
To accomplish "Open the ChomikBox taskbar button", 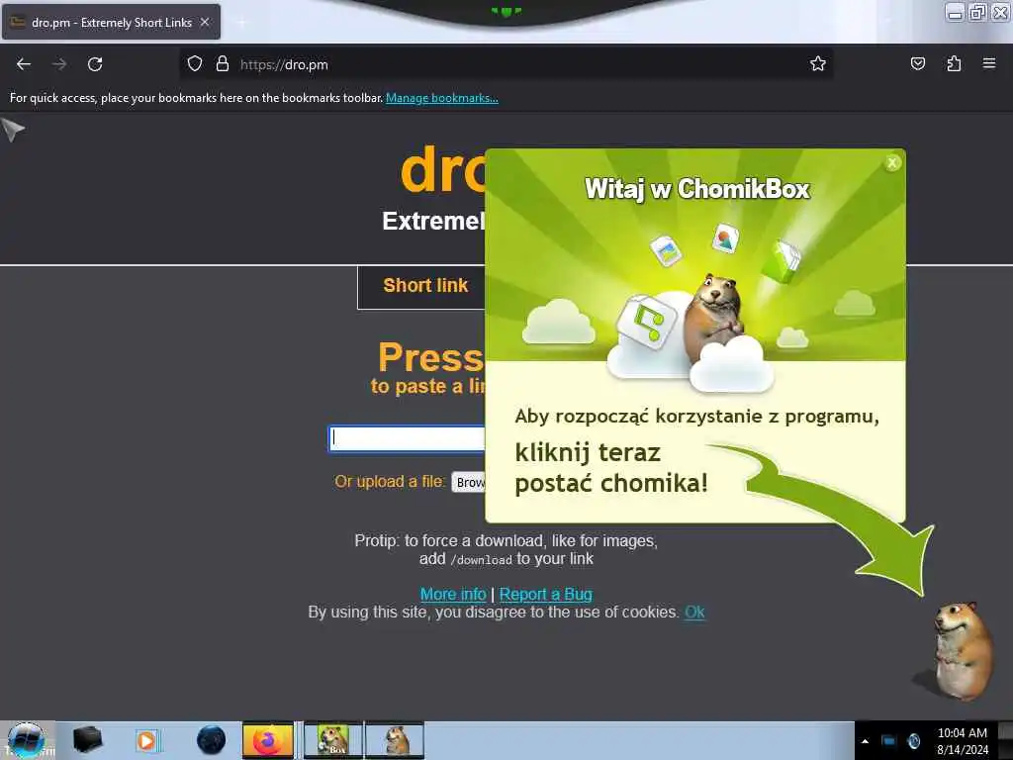I will [334, 740].
